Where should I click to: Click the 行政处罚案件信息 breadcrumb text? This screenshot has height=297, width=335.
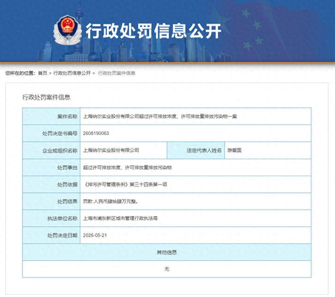click(x=117, y=73)
